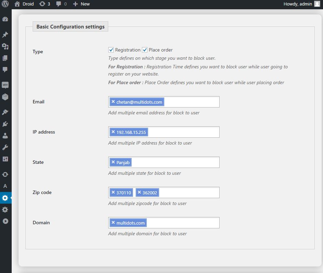Open WooCommerce from the sidebar
This screenshot has width=323, height=273.
5,85
